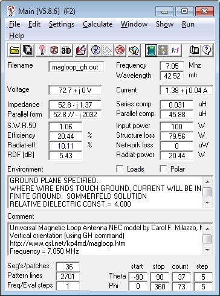Click the URL http://www.qsl.net/kp4md/magloop.htm in comment
The width and height of the screenshot is (220, 296).
tap(68, 243)
